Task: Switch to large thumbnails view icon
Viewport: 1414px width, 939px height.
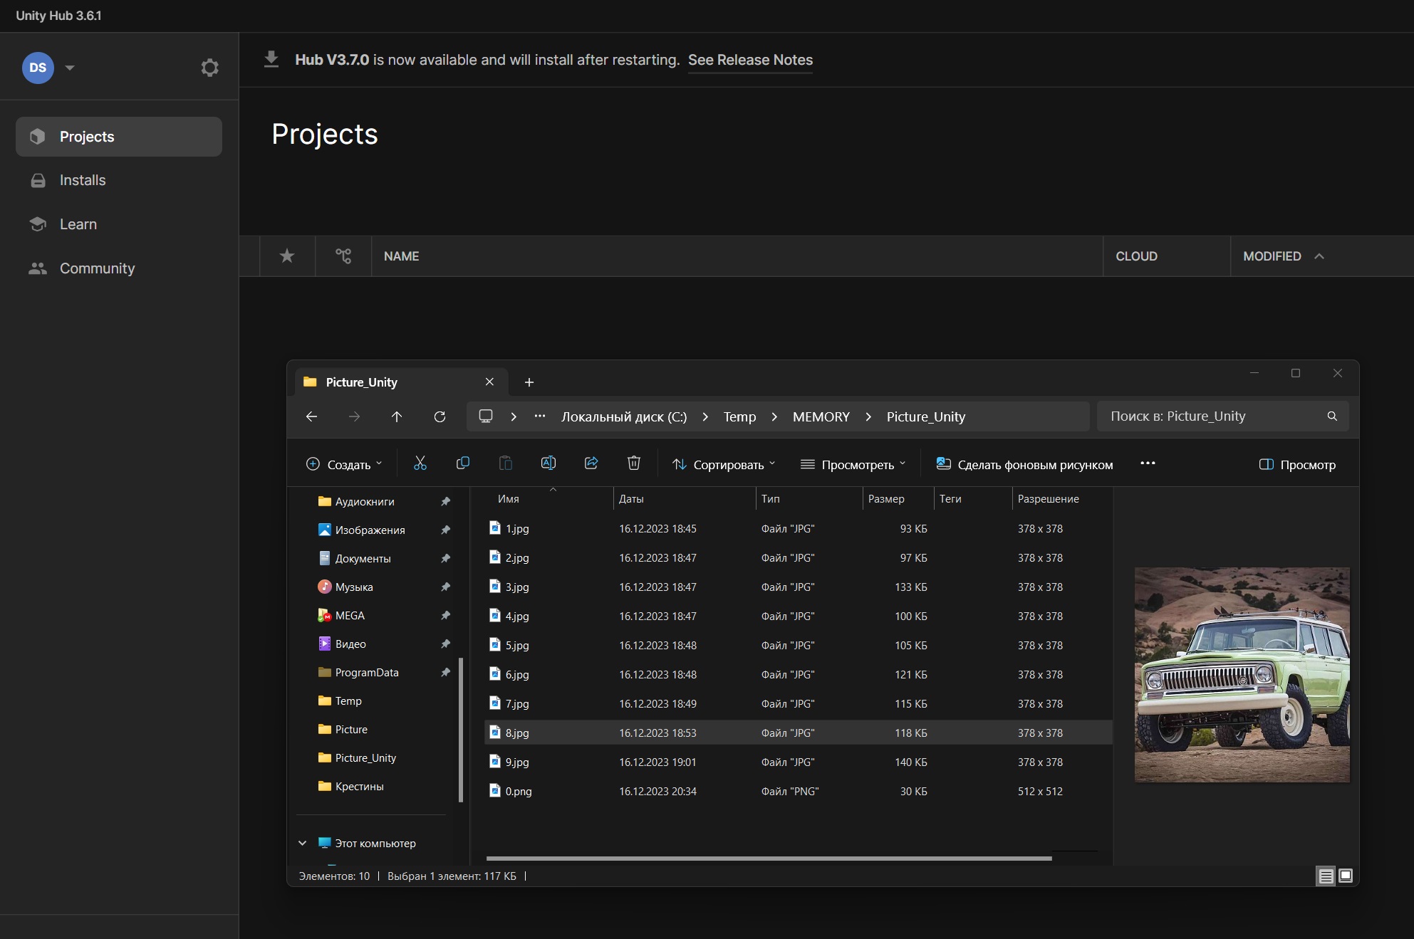Action: point(1346,876)
